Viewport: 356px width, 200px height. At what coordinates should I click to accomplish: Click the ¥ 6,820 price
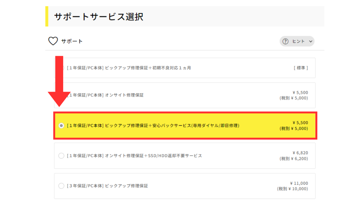click(300, 153)
